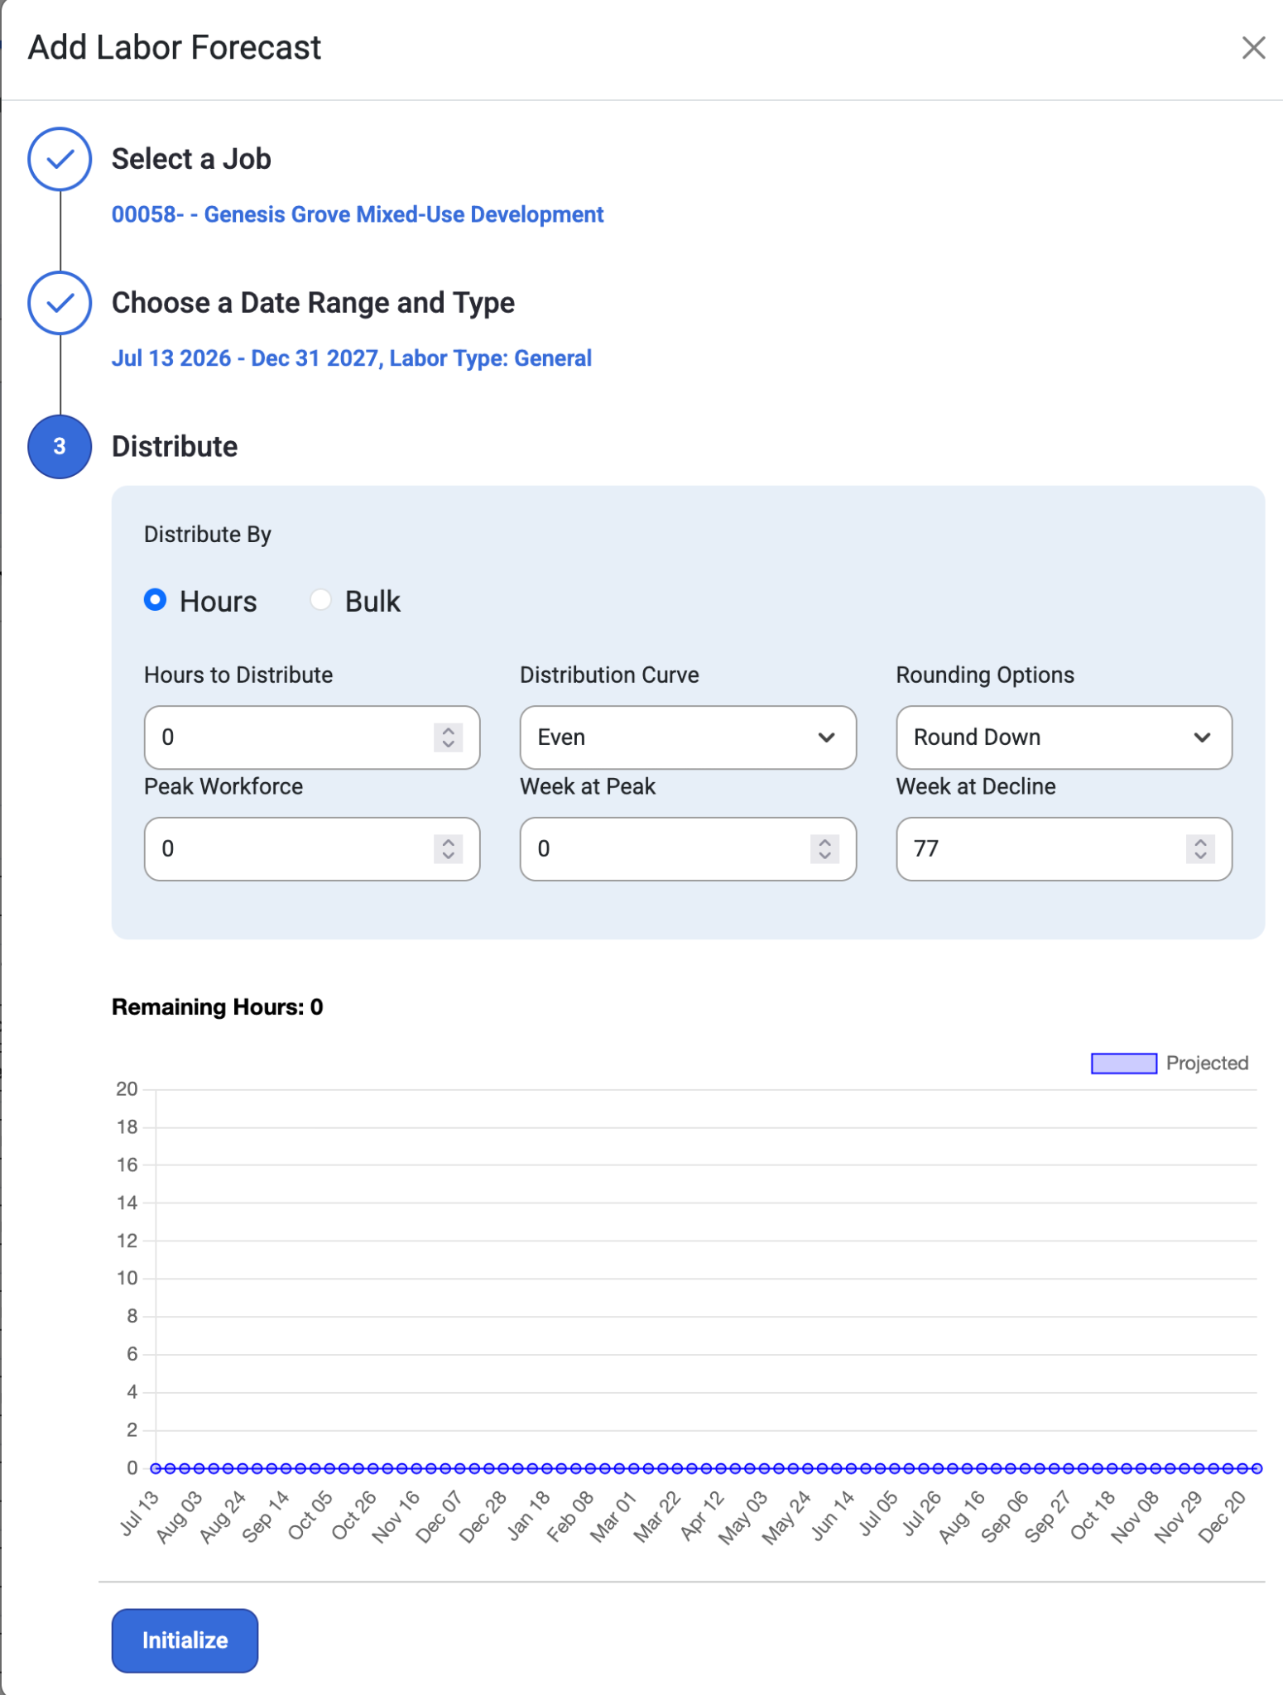Click the Select a Job step checkmark icon
The height and width of the screenshot is (1695, 1283).
click(60, 159)
